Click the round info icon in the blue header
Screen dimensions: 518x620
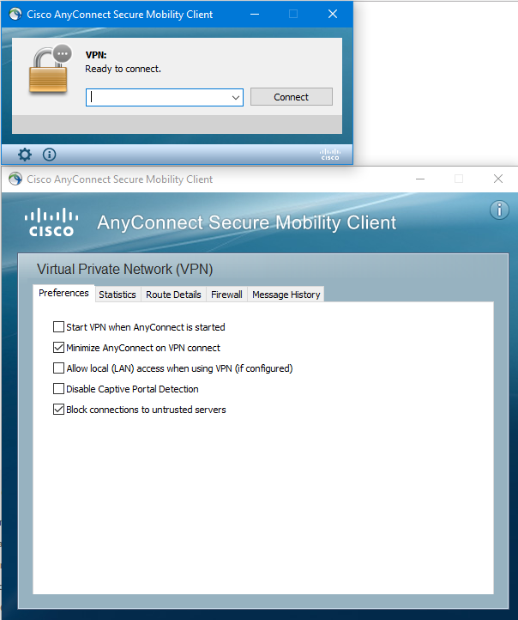499,210
